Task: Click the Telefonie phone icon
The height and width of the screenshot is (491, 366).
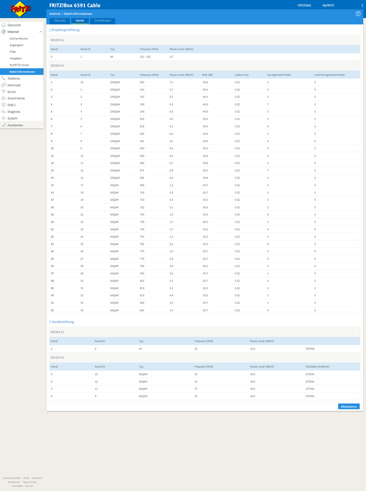Action: [3, 78]
